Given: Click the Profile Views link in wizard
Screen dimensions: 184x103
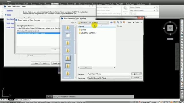Looking at the screenshot, I should click(10, 27).
